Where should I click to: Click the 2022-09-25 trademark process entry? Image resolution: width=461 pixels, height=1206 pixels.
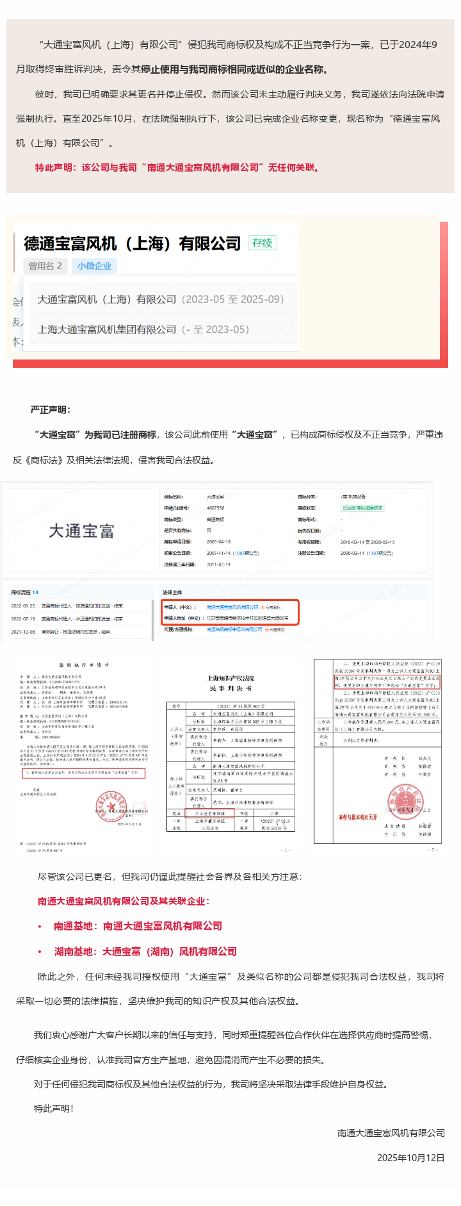coord(67,606)
